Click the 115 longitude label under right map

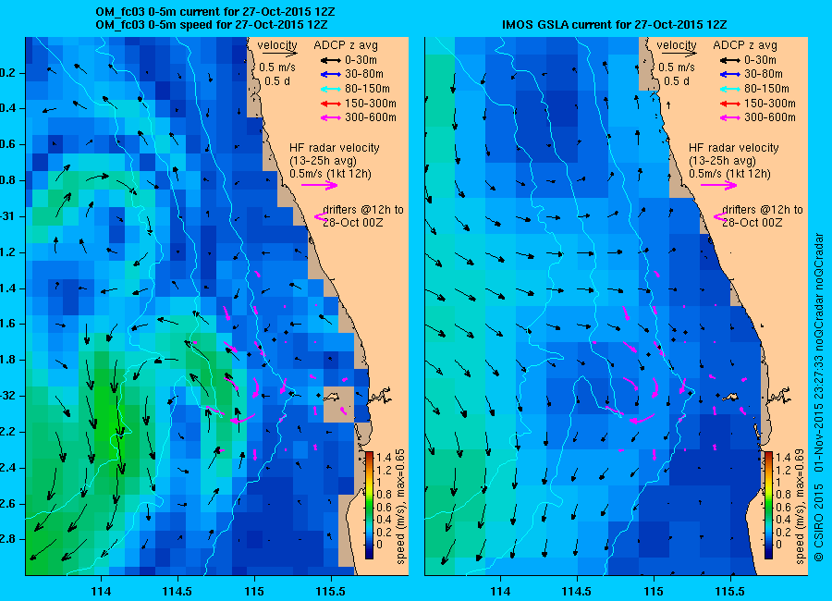point(654,592)
